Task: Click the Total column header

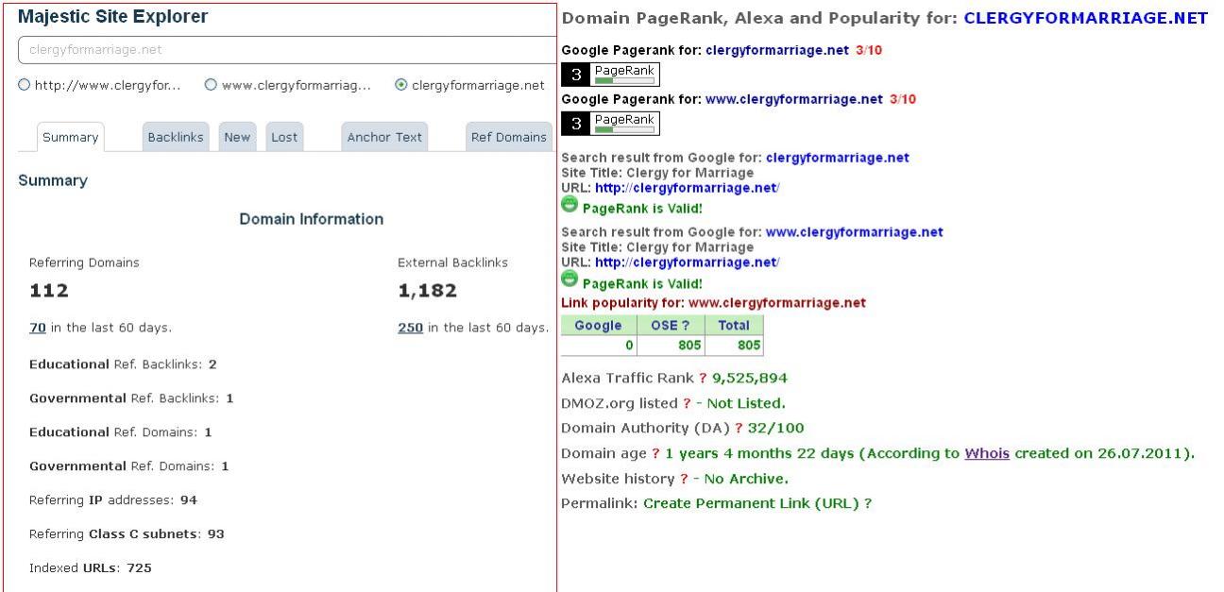Action: pos(734,326)
